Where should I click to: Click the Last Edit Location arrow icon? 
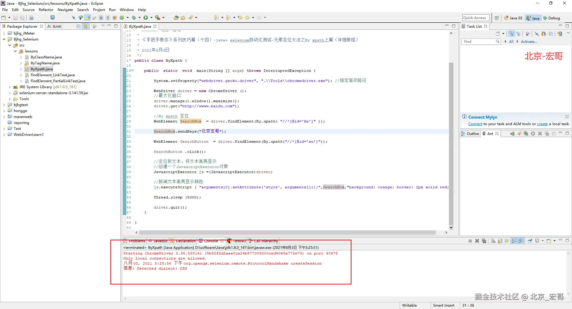coord(240,18)
